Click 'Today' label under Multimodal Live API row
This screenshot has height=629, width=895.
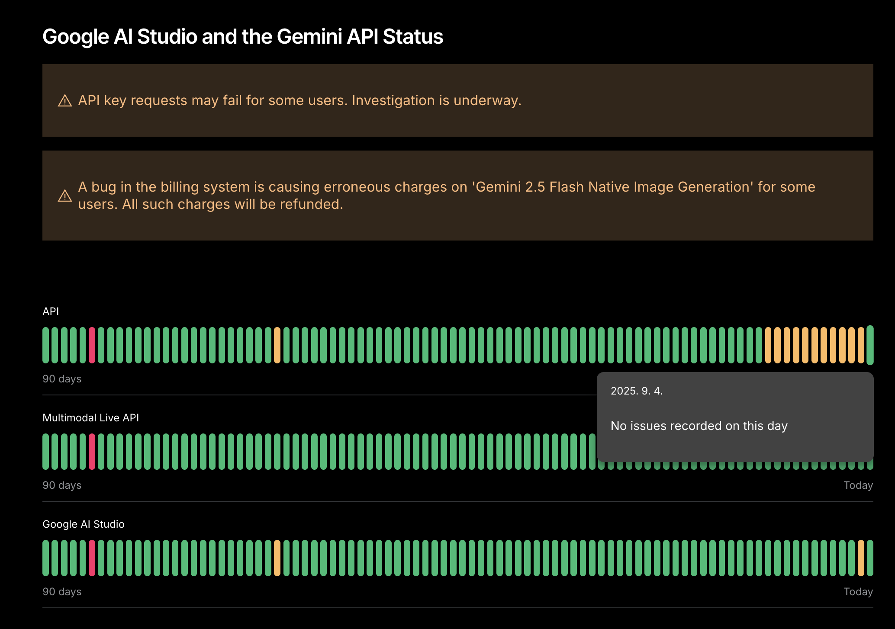[858, 485]
